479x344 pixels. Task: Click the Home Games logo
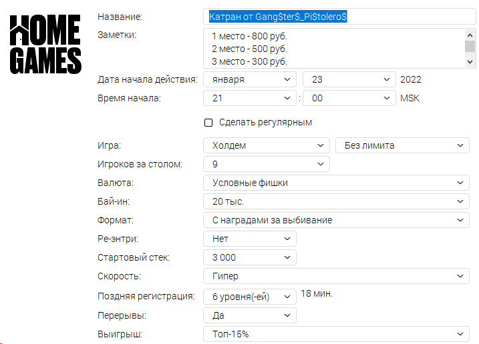coord(45,44)
